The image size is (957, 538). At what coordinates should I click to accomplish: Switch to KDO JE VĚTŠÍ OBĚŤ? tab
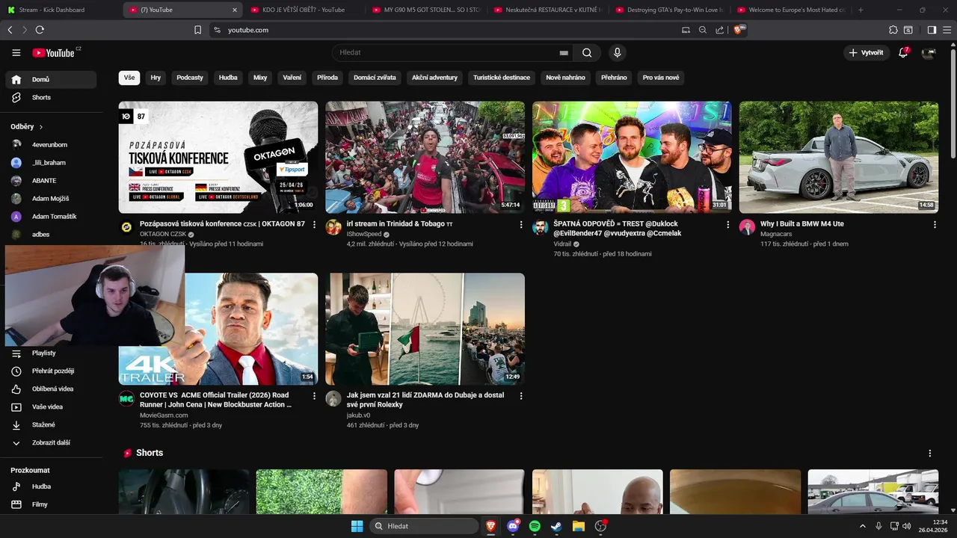pyautogui.click(x=305, y=10)
